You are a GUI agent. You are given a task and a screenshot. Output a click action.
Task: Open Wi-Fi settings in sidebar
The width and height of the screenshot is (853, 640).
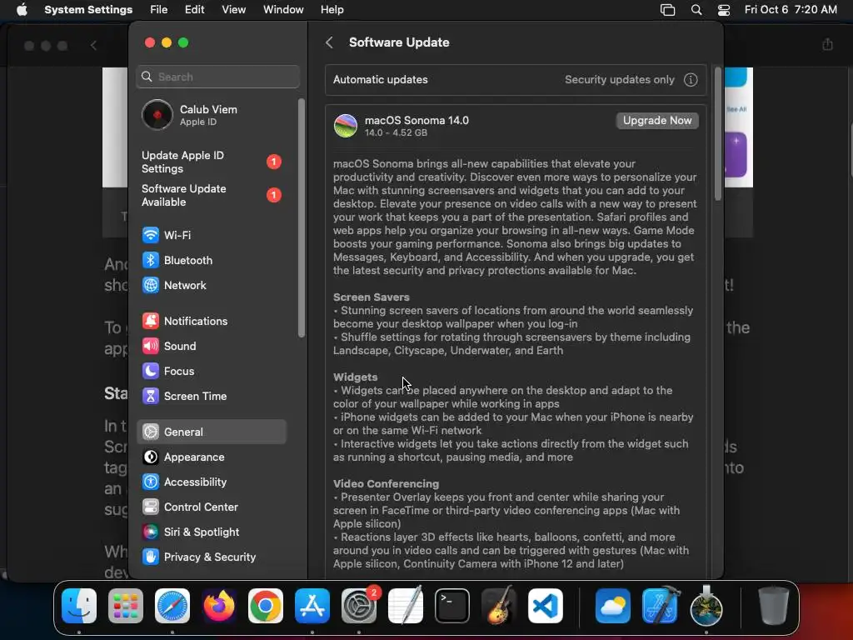211,235
